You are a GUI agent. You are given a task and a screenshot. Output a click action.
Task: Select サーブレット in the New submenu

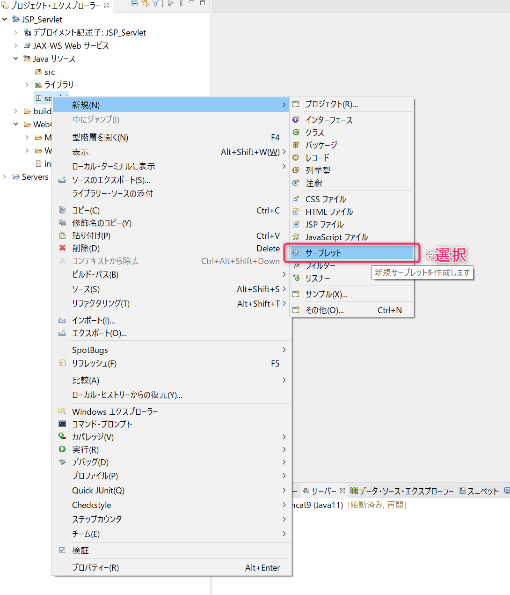click(x=351, y=253)
